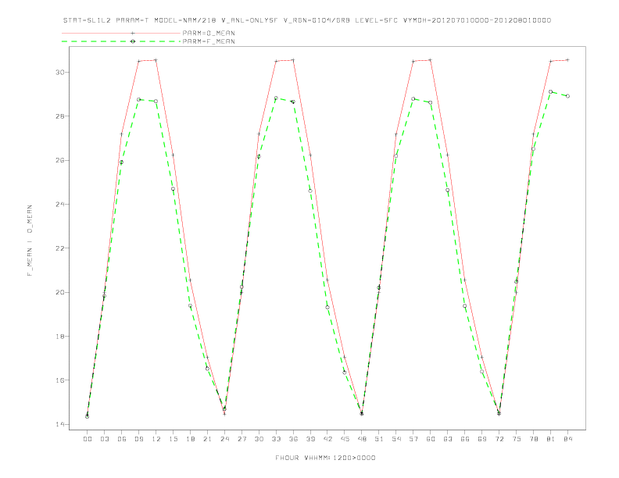The width and height of the screenshot is (619, 478).
Task: Click the x-axis tick label 54
Action: click(396, 439)
